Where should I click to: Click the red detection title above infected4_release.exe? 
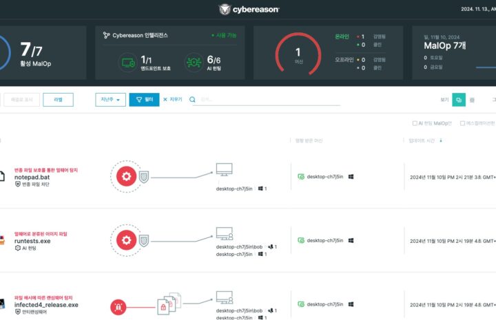point(43,297)
